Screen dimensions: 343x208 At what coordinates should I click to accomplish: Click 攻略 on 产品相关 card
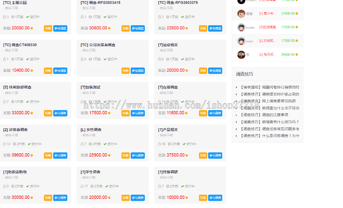[203, 155]
